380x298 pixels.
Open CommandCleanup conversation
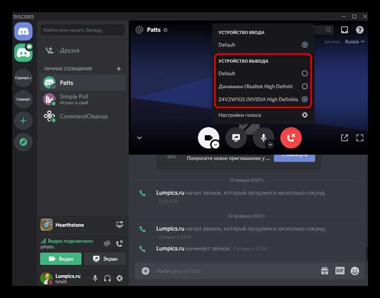point(83,116)
